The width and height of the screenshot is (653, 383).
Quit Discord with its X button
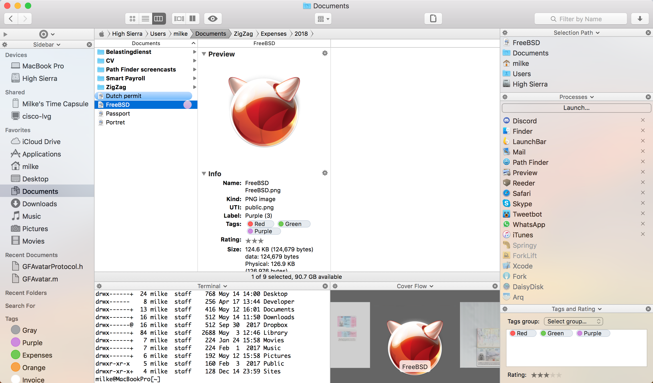[x=643, y=120]
